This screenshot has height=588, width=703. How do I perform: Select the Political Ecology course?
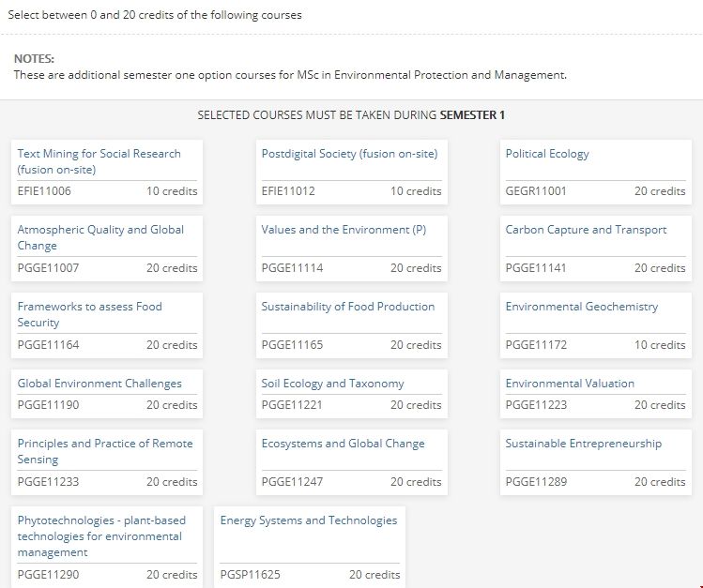[x=547, y=154]
